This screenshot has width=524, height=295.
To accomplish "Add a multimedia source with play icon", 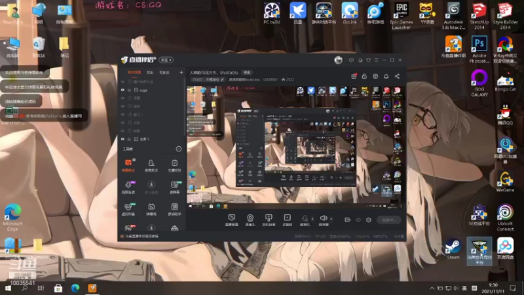I will (x=288, y=220).
